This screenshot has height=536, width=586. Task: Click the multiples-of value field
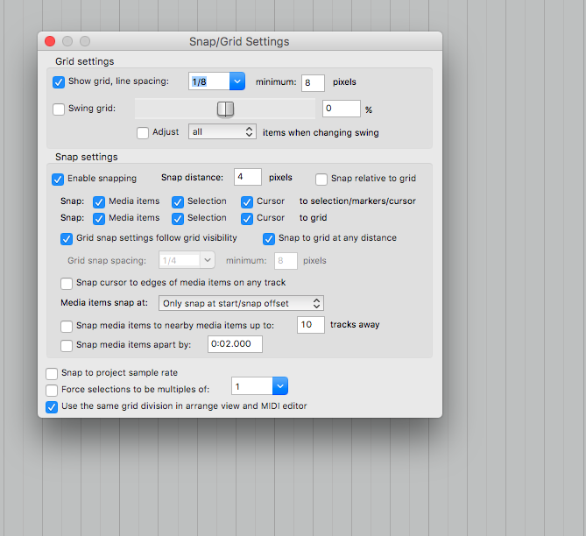(x=252, y=385)
